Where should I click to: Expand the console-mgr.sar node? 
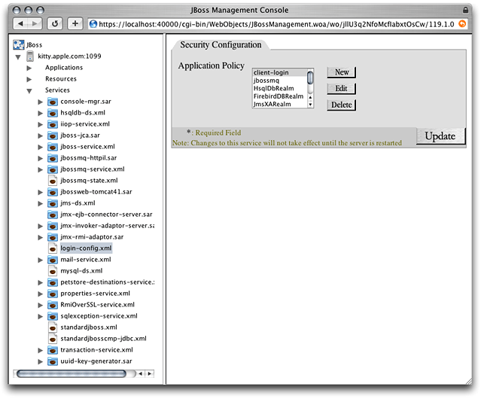coord(40,102)
